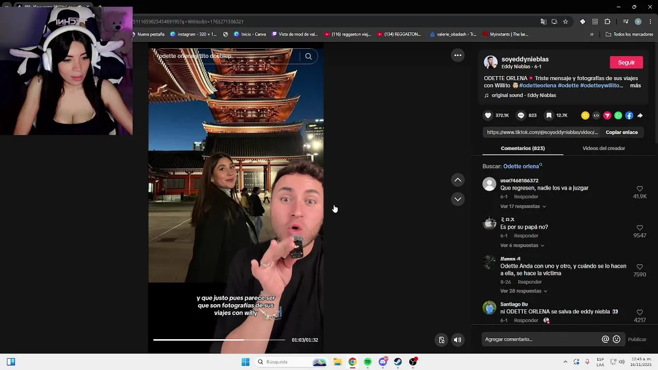658x370 pixels.
Task: Open the 'Inicio - Canva' bookmark
Action: point(250,34)
